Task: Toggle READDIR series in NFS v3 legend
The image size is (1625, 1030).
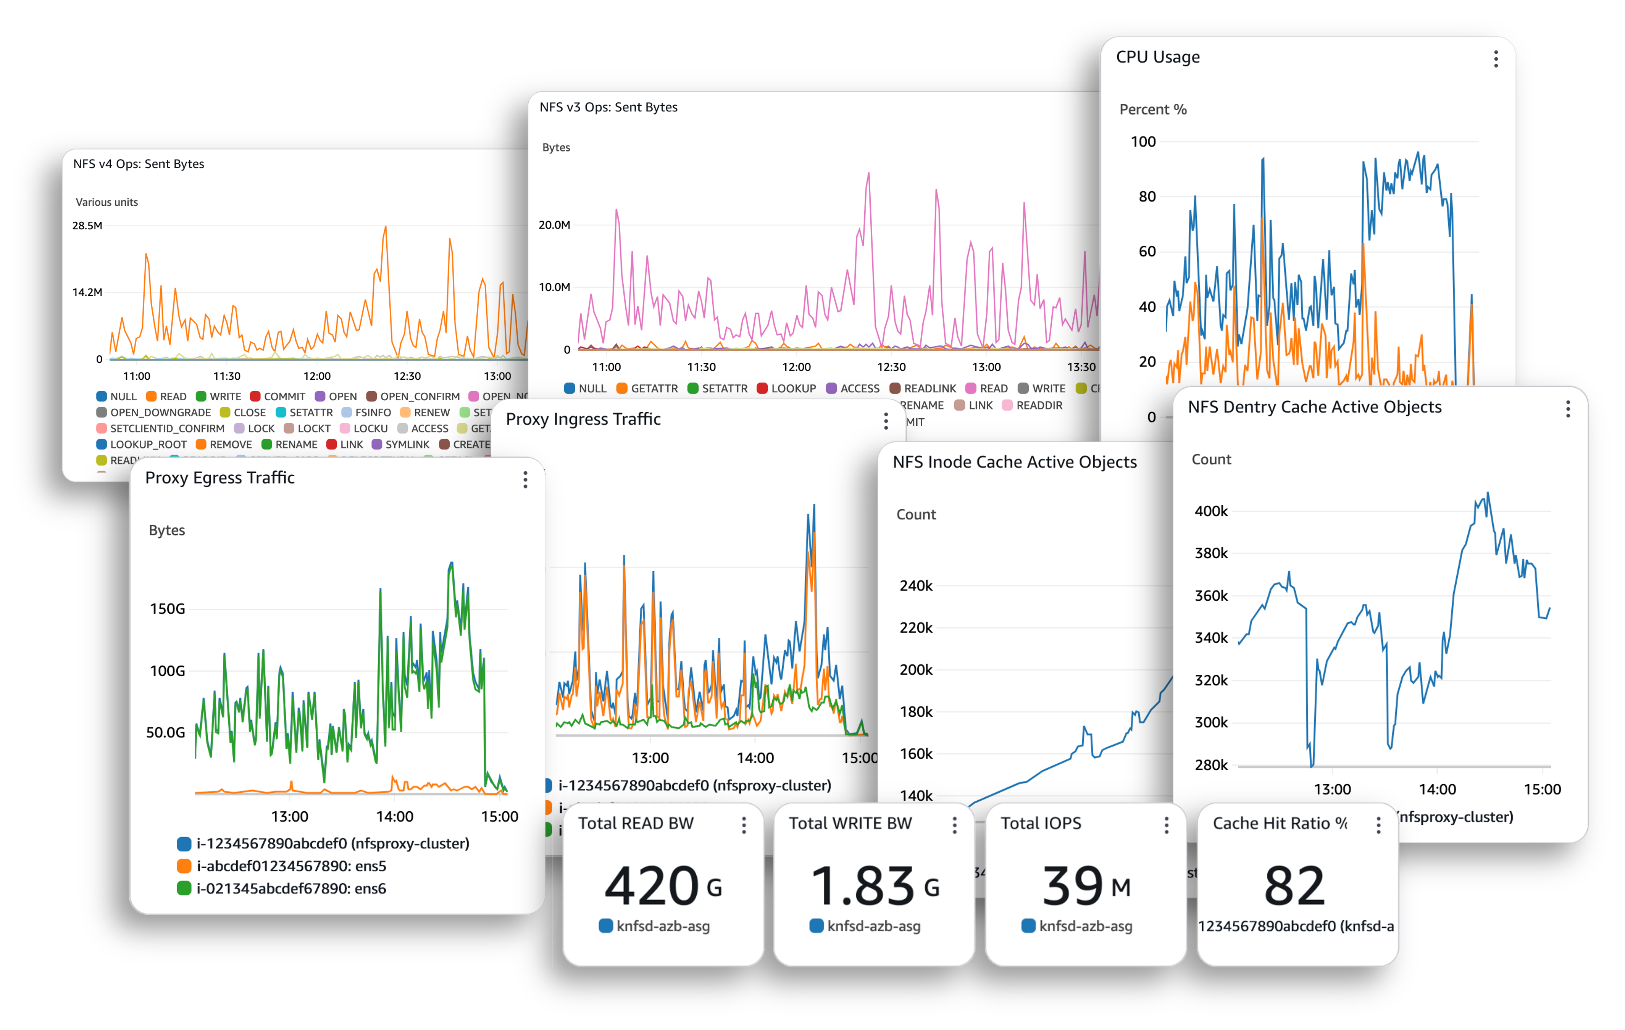Action: pos(1033,405)
